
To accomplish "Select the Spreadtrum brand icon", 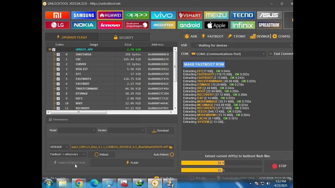I will (269, 25).
